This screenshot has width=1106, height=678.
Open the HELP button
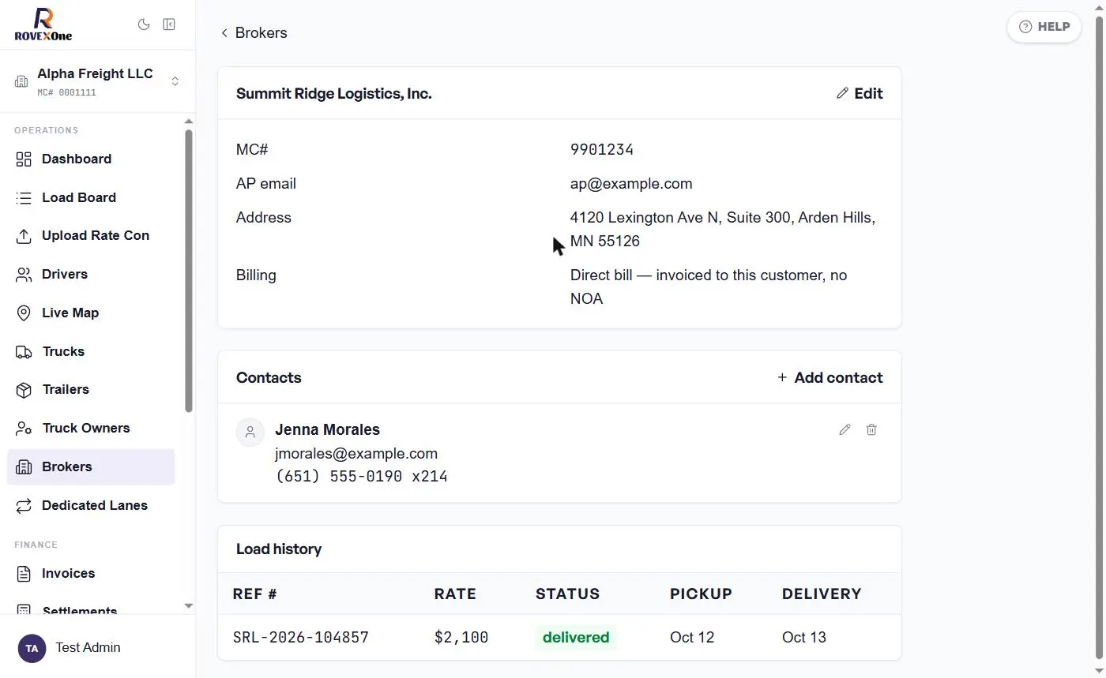click(x=1044, y=27)
